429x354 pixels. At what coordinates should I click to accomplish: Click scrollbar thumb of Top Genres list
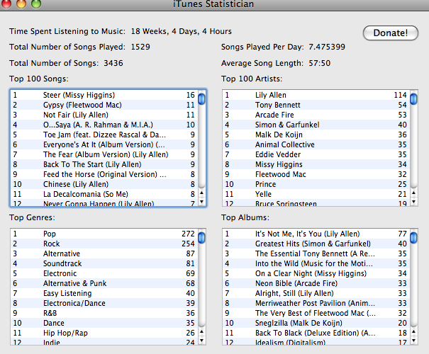tap(201, 237)
